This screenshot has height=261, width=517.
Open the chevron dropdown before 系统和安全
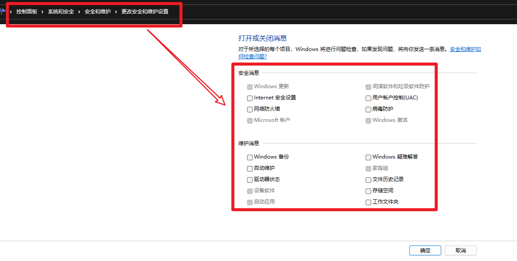43,12
